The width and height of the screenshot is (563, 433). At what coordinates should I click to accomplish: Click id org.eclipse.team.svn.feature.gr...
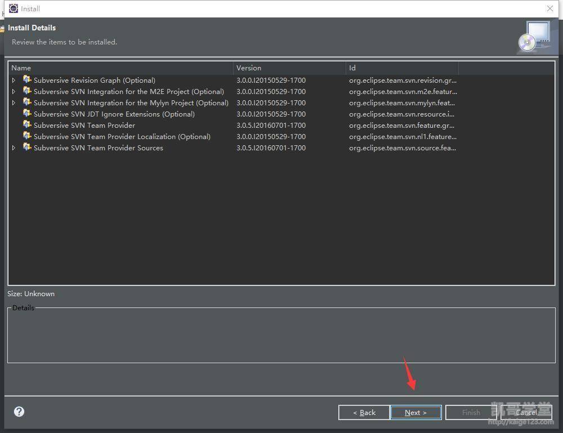click(x=401, y=126)
